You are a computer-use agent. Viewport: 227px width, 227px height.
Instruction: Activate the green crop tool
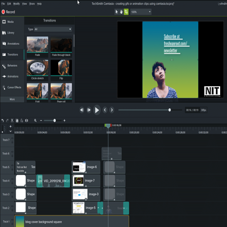tap(126, 12)
